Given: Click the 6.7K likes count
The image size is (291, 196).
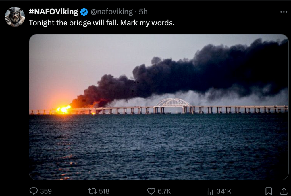Looking at the screenshot, I should [164, 191].
